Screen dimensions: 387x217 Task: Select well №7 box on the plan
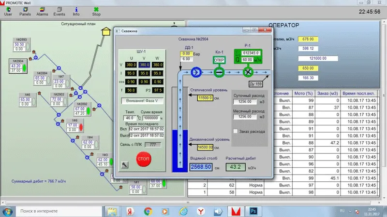coord(61,81)
